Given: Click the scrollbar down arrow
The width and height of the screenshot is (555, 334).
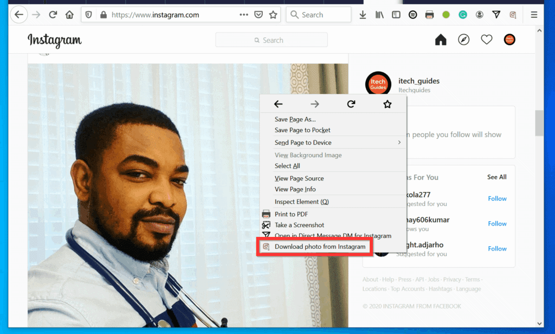Looking at the screenshot, I should 539,323.
